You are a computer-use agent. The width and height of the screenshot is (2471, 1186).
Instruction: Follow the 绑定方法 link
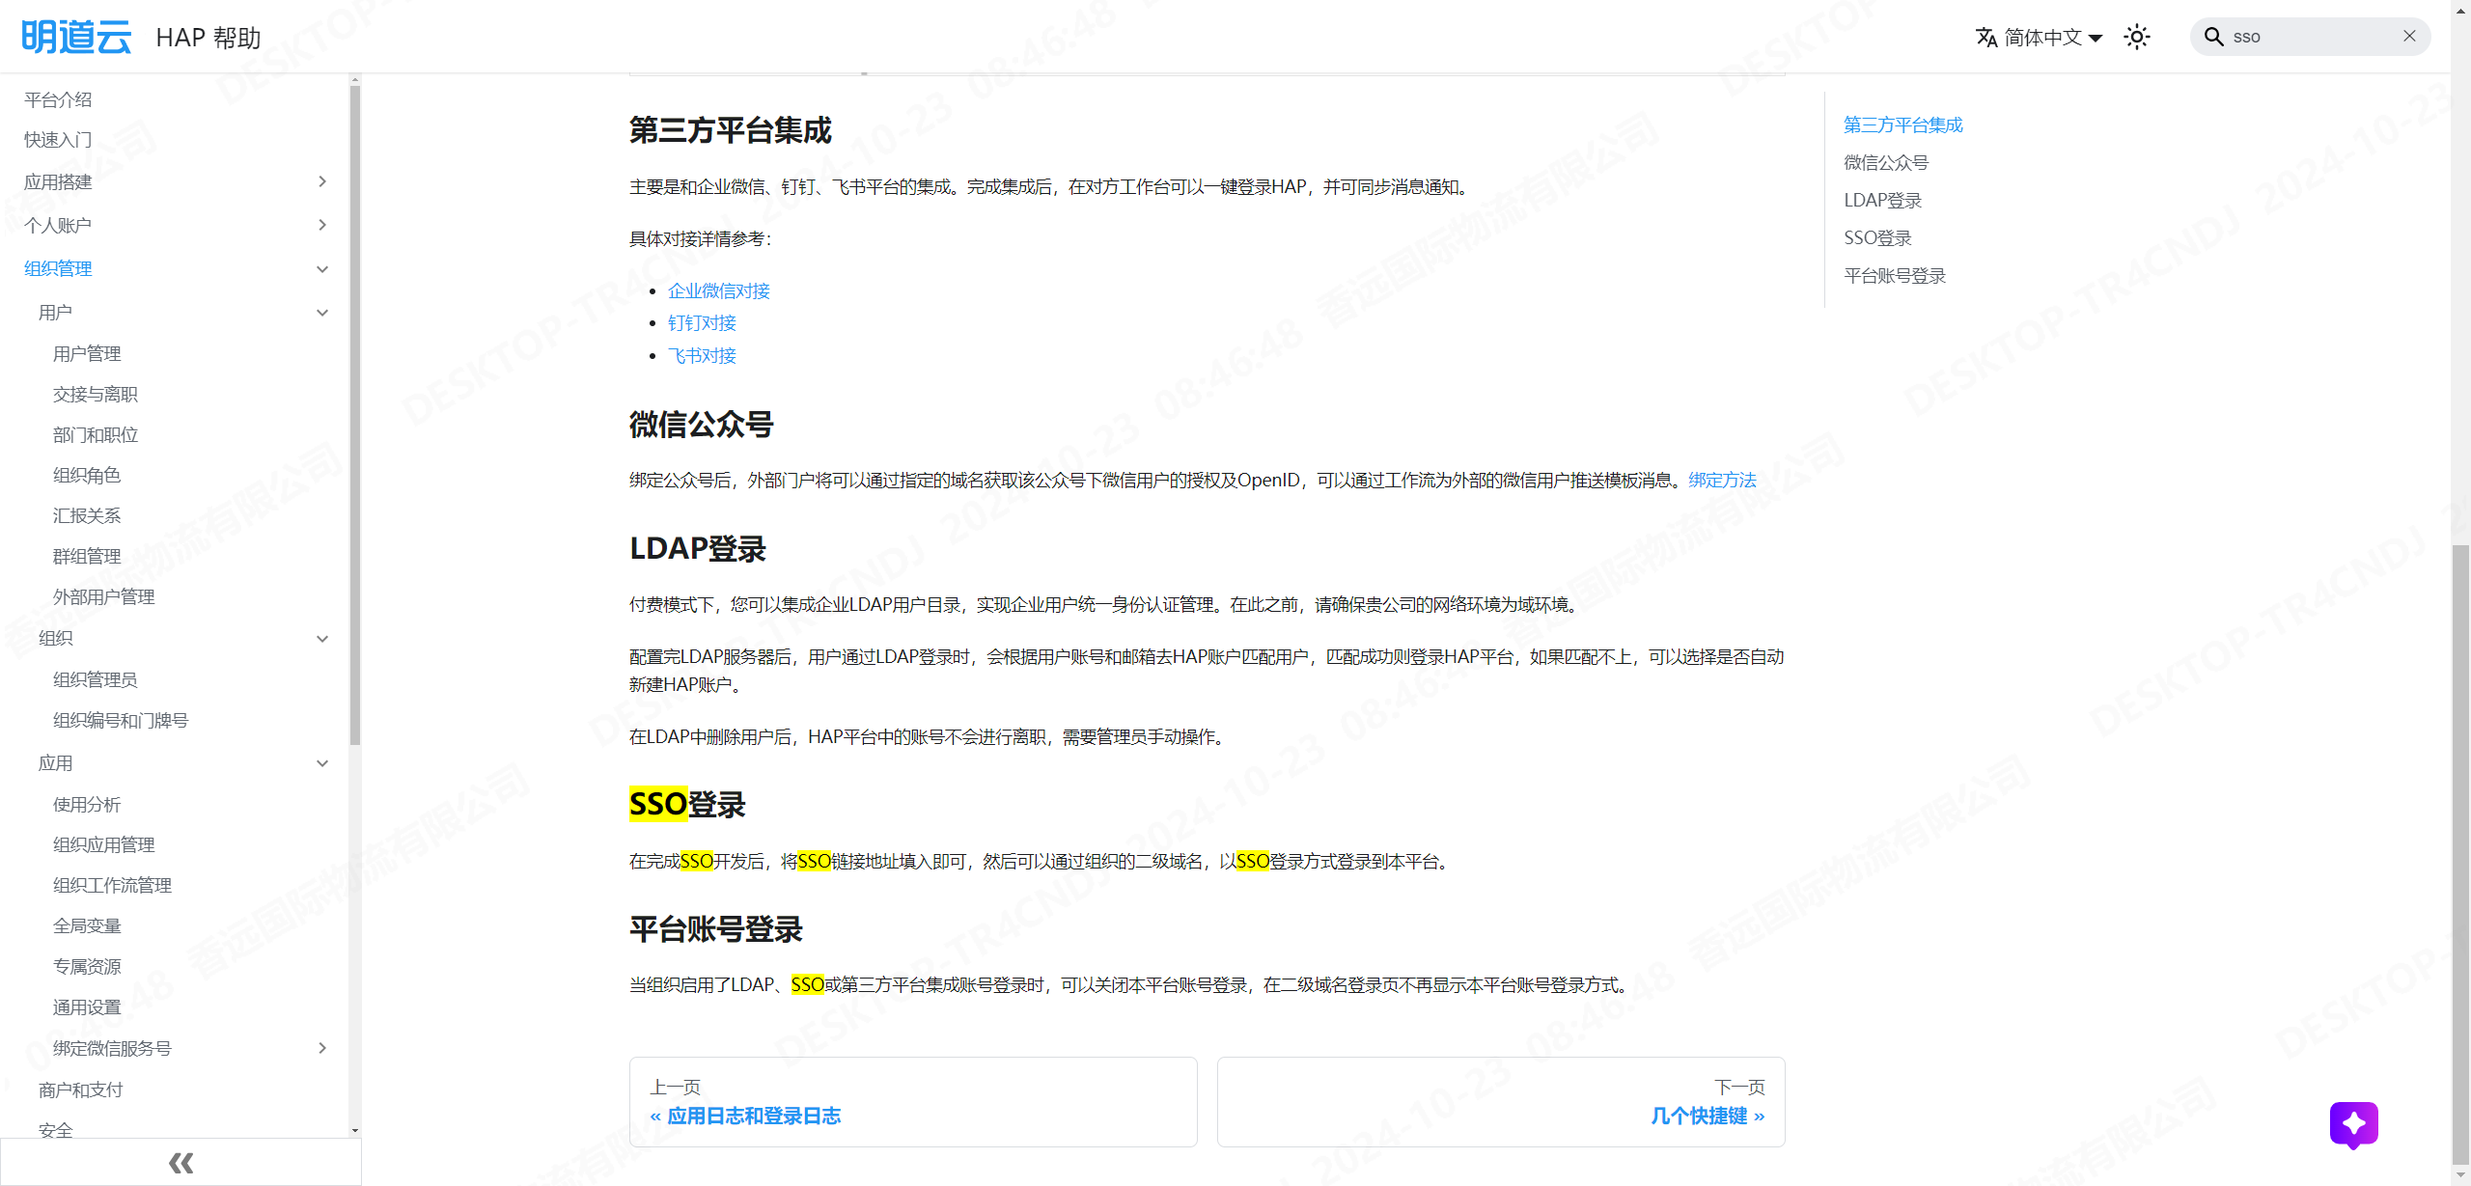pos(1722,480)
